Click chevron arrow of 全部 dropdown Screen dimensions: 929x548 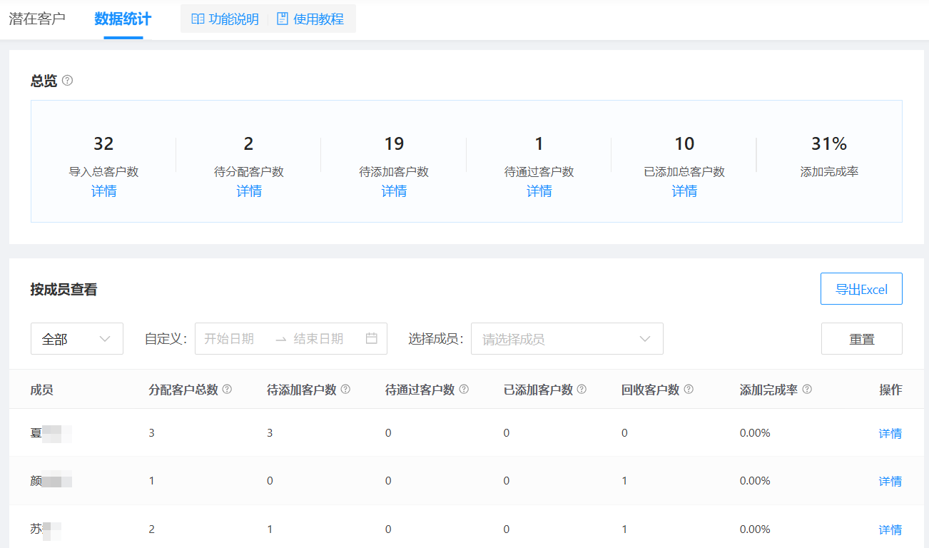point(105,339)
